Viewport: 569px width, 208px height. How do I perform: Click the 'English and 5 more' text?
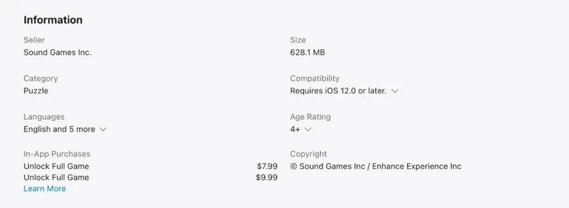59,129
